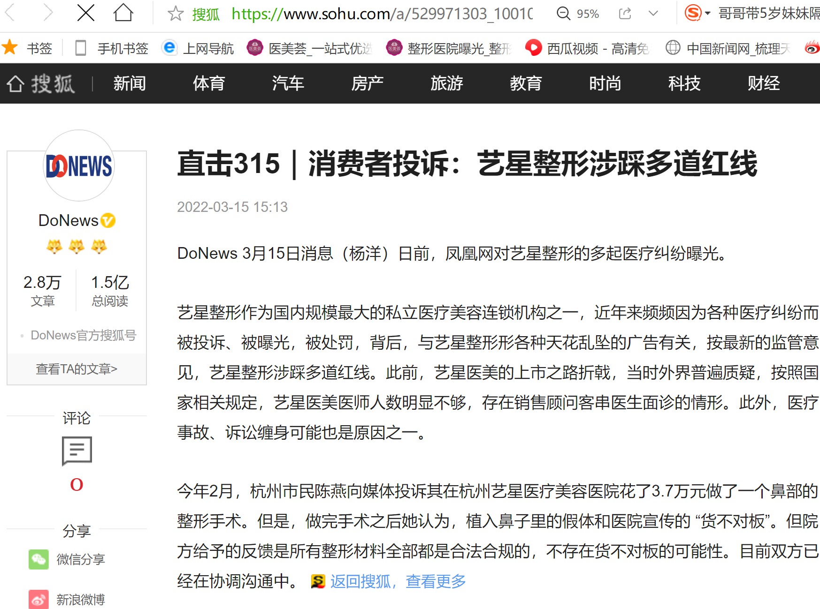This screenshot has width=820, height=609.
Task: Share via the 微信分享 WeChat icon
Action: pyautogui.click(x=38, y=559)
